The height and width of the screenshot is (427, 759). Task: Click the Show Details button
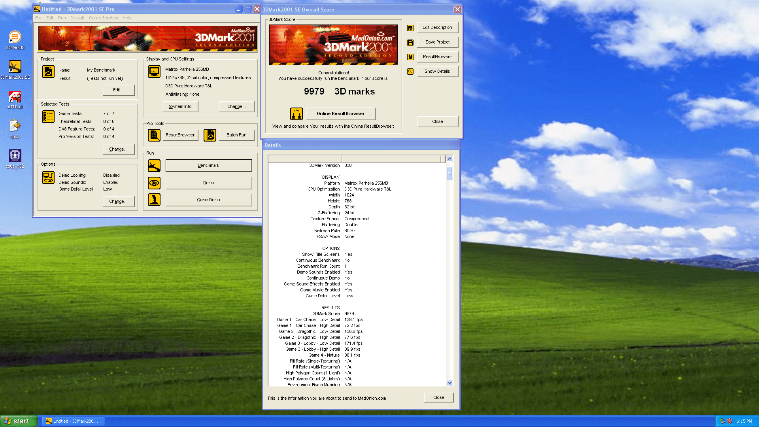[437, 71]
